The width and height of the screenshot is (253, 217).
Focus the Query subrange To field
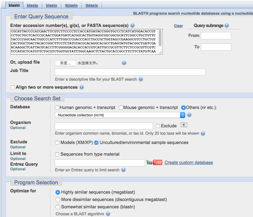point(216,47)
